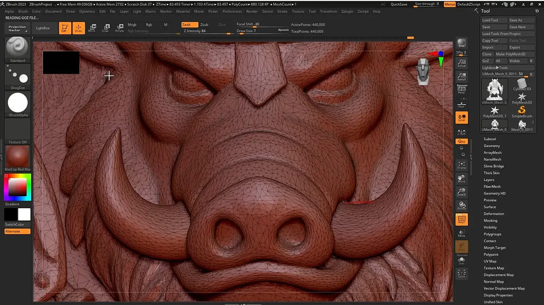Enable Zsub sculpting mode
Screen dimensions: 544x305
click(x=204, y=25)
